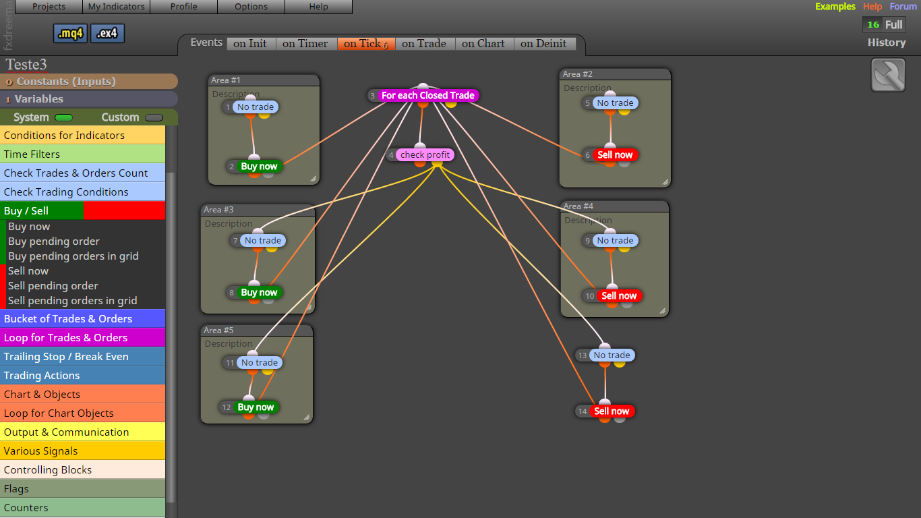Click gray output connector of block 2 Buy now

(x=268, y=174)
